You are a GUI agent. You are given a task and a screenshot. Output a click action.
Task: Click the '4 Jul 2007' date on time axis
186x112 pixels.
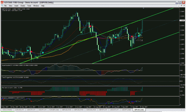point(60,107)
